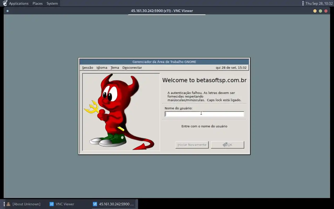
Task: Open the Idioma menu
Action: [102, 68]
